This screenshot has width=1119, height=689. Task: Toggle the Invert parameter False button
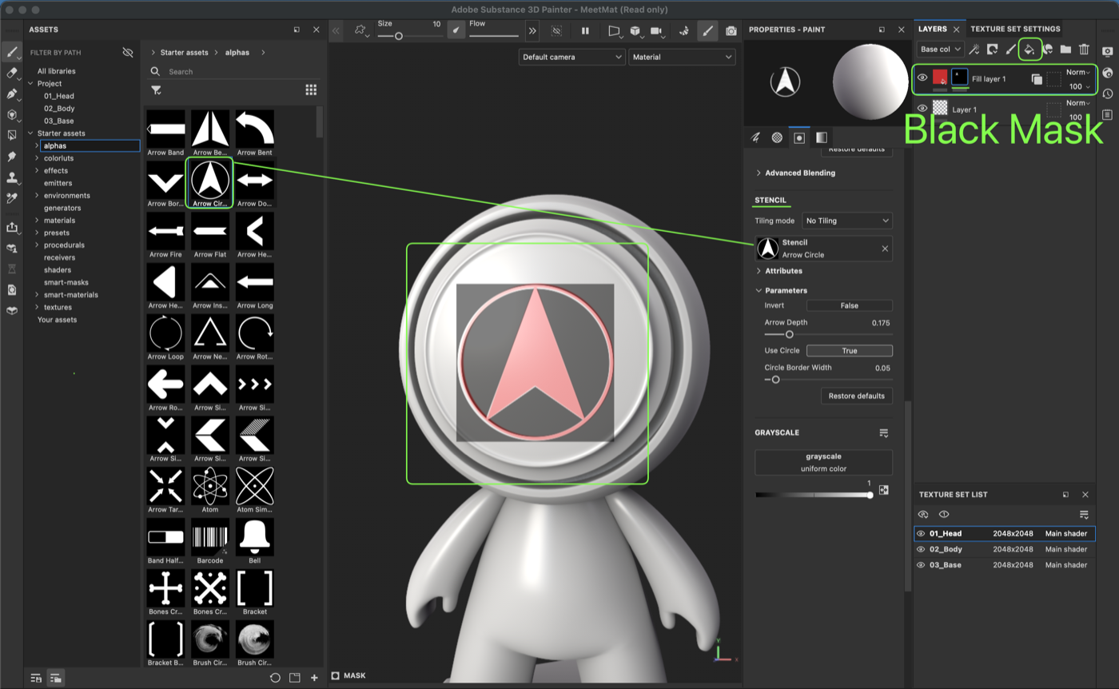coord(849,305)
